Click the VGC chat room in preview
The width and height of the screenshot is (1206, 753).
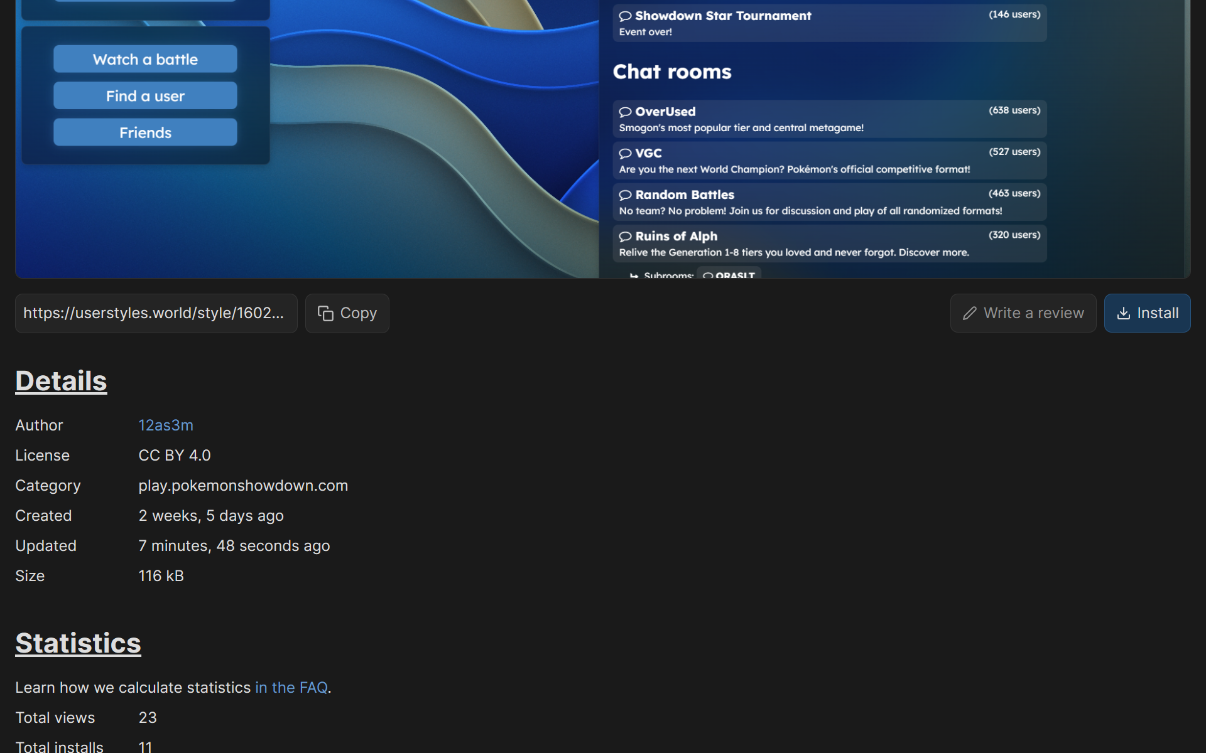[830, 161]
